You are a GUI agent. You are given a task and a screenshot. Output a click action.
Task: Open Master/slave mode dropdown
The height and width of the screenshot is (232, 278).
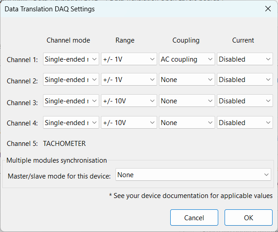(193, 175)
